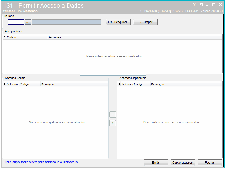Collapse Agrupadores panel with splitter arrow
This screenshot has height=169, width=225.
click(113, 75)
